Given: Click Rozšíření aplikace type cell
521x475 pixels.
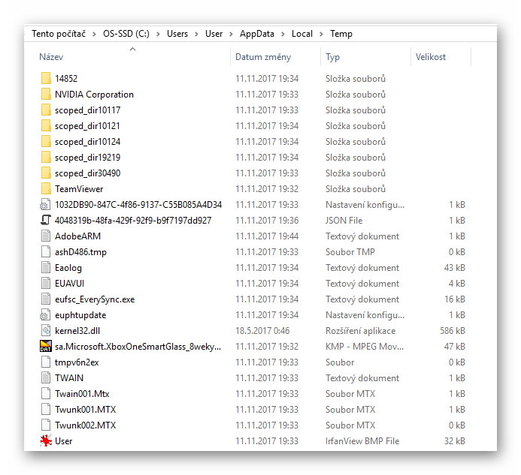Looking at the screenshot, I should coord(361,331).
